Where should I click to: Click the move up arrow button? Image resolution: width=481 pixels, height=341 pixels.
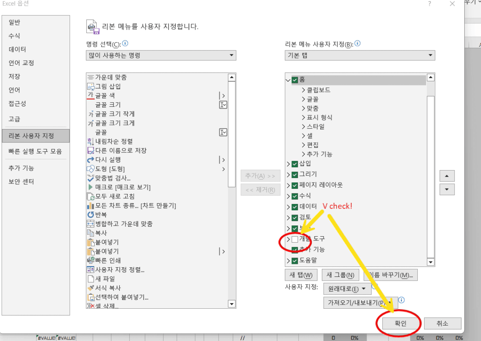pyautogui.click(x=447, y=176)
